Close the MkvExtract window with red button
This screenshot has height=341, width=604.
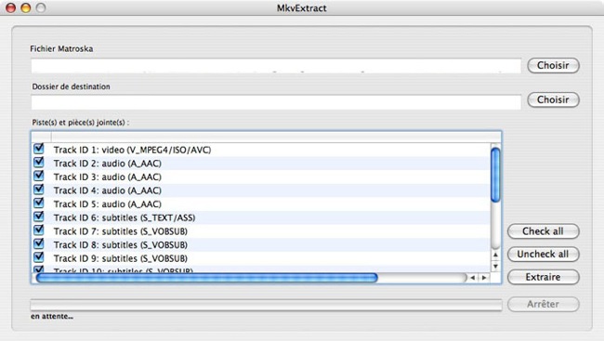point(11,7)
